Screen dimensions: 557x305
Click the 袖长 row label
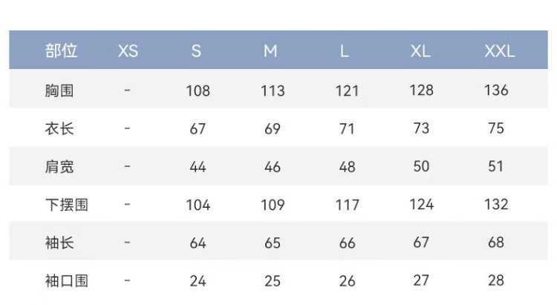pyautogui.click(x=59, y=242)
